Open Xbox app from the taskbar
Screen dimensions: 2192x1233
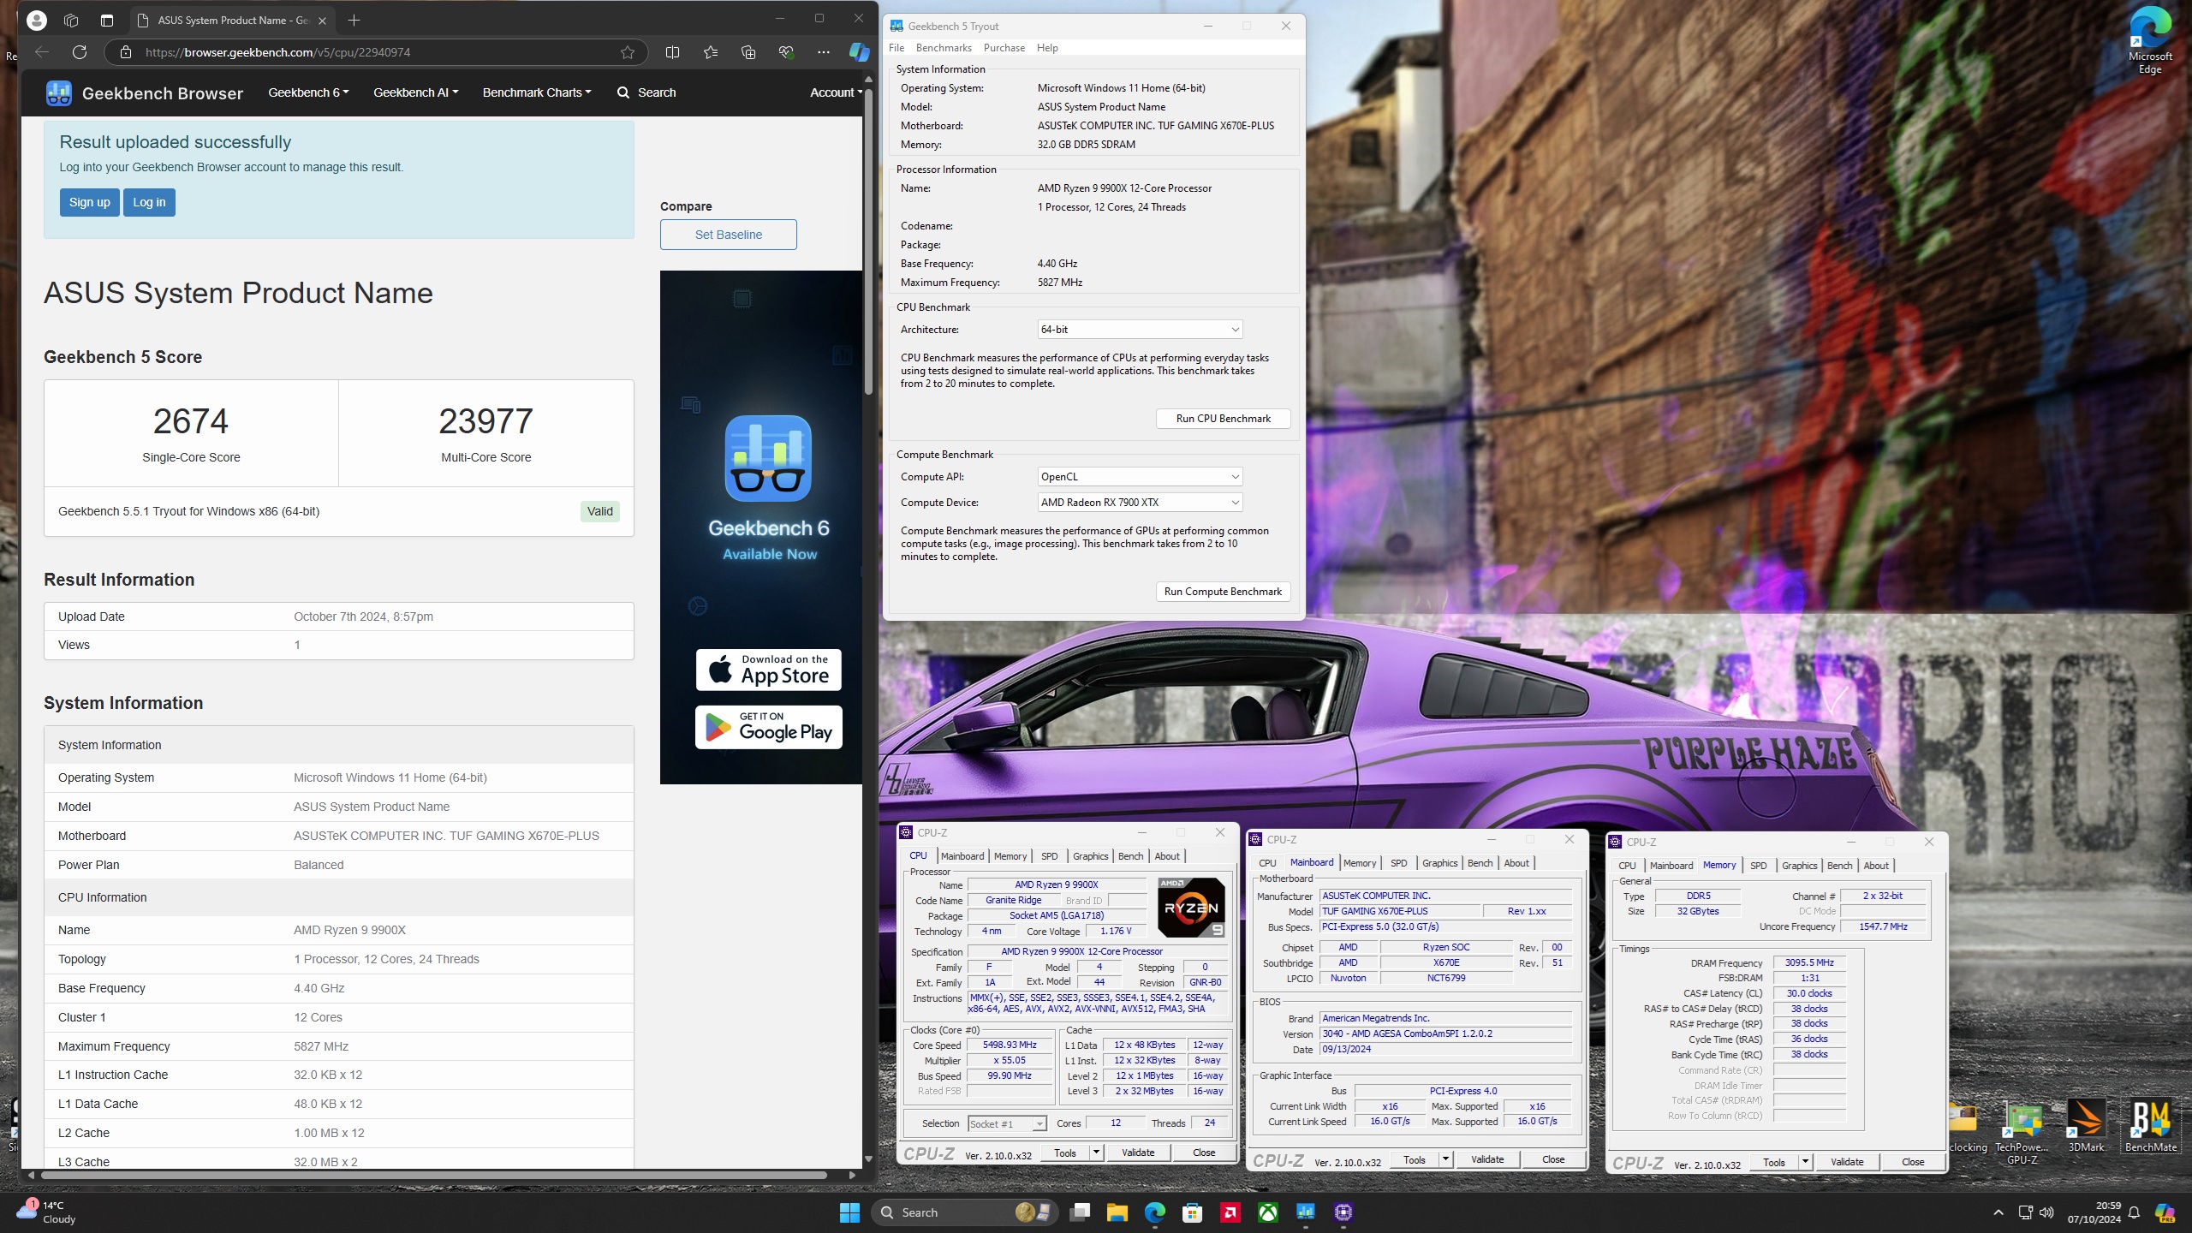click(x=1268, y=1212)
